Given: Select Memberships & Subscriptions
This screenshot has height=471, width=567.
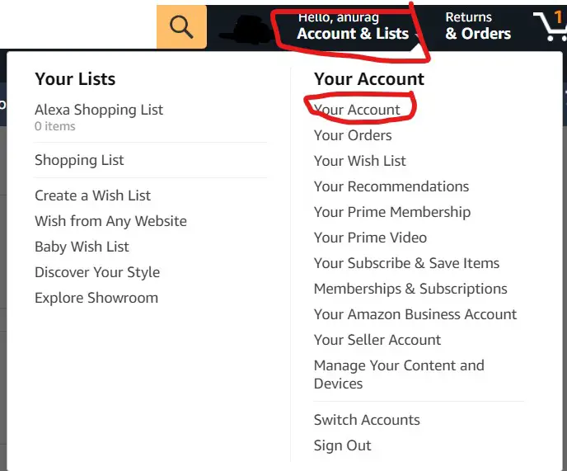Looking at the screenshot, I should click(x=410, y=289).
